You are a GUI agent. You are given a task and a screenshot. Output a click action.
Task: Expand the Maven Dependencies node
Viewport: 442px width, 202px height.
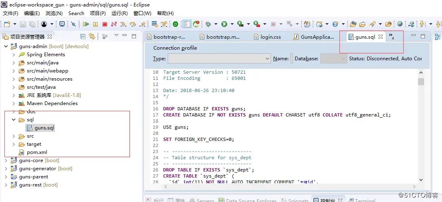(x=13, y=103)
